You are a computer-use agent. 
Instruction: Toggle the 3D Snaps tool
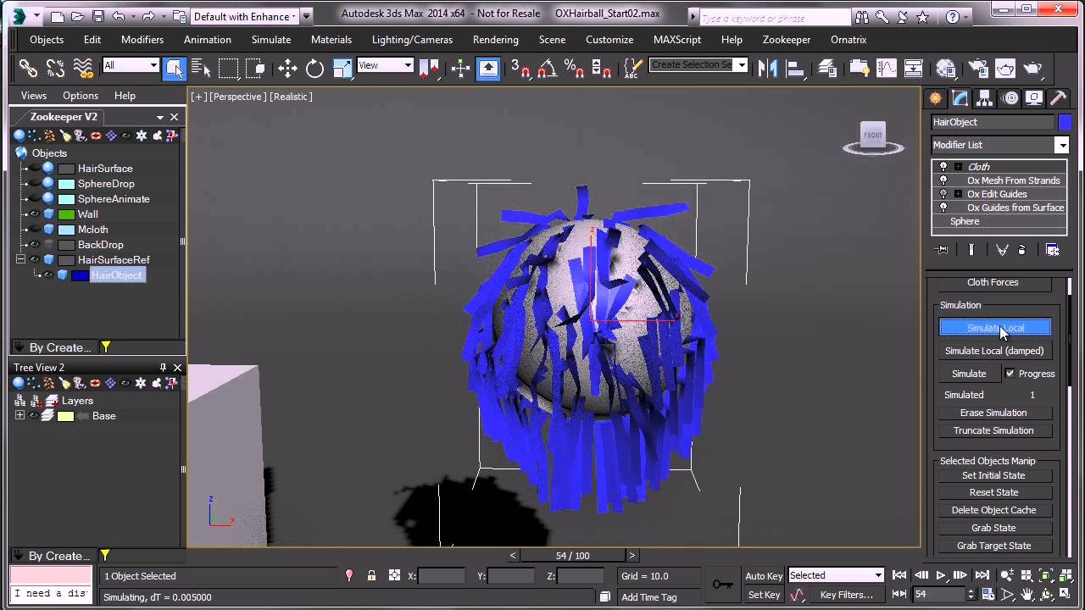(x=520, y=68)
